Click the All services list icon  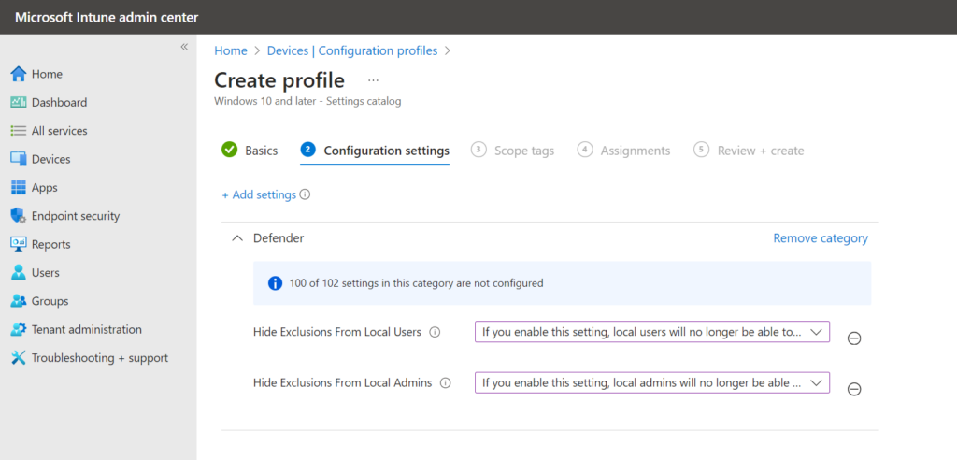[19, 131]
